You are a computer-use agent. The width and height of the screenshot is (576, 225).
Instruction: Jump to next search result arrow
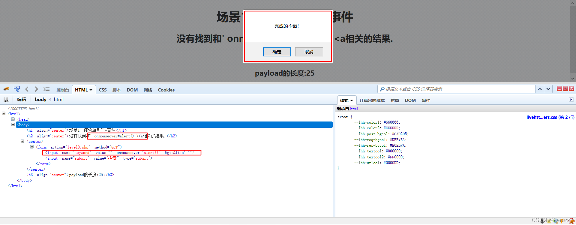(x=548, y=89)
